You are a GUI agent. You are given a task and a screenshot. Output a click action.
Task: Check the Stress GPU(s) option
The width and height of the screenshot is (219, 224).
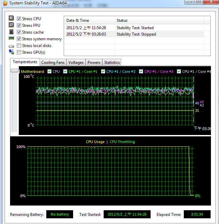(x=19, y=52)
